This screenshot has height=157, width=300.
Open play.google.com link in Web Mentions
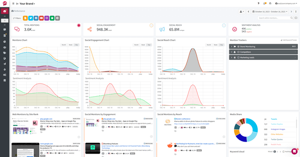[46, 119]
